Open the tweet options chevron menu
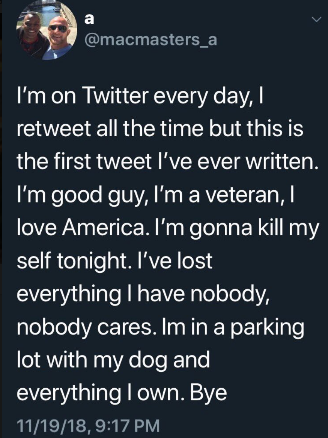This screenshot has width=328, height=438. pos(317,19)
